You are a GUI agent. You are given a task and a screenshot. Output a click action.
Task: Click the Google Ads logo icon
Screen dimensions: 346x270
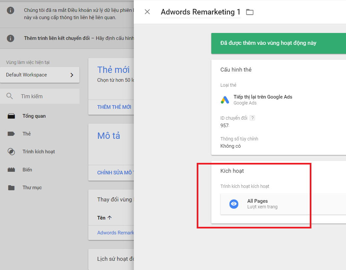pyautogui.click(x=225, y=100)
